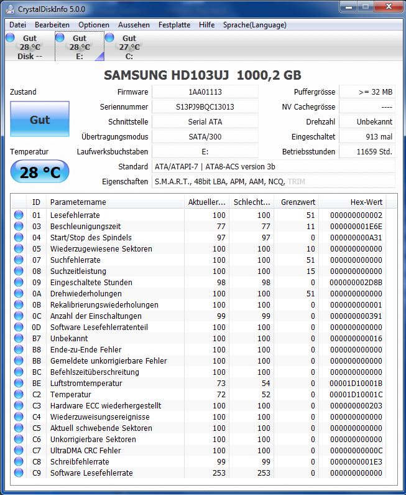406x495 pixels.
Task: Select the 'Disk --' drive tab
Action: pyautogui.click(x=30, y=47)
